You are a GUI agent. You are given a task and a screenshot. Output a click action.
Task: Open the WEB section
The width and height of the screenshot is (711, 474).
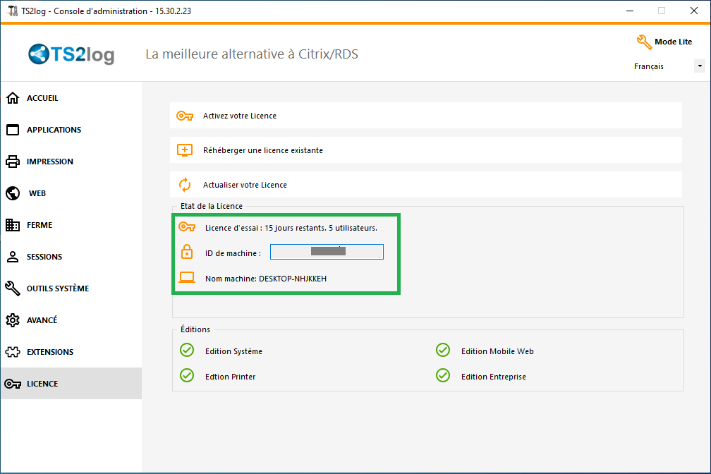point(71,193)
